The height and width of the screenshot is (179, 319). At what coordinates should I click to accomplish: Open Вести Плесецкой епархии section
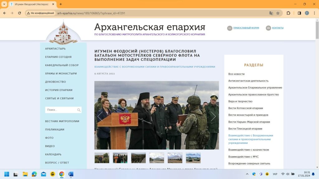point(245,129)
